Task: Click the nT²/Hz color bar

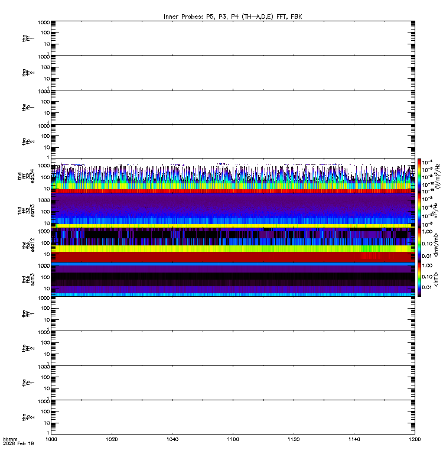Action: pos(419,210)
